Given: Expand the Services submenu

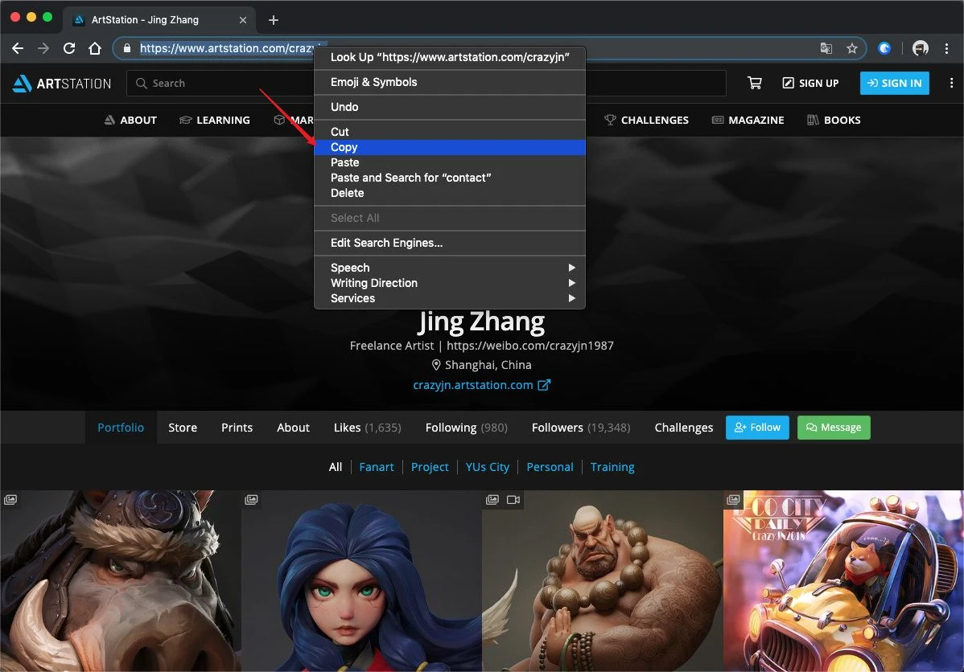Looking at the screenshot, I should 449,298.
